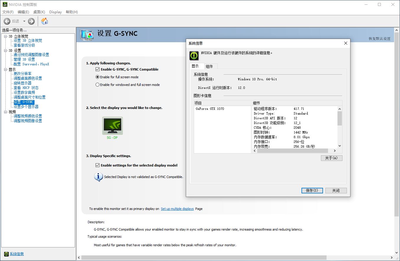The height and width of the screenshot is (261, 400).
Task: Open the 文件(F) menu
Action: click(8, 12)
